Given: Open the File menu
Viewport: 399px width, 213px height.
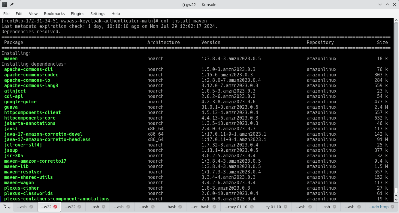Looking at the screenshot, I should [x=6, y=13].
